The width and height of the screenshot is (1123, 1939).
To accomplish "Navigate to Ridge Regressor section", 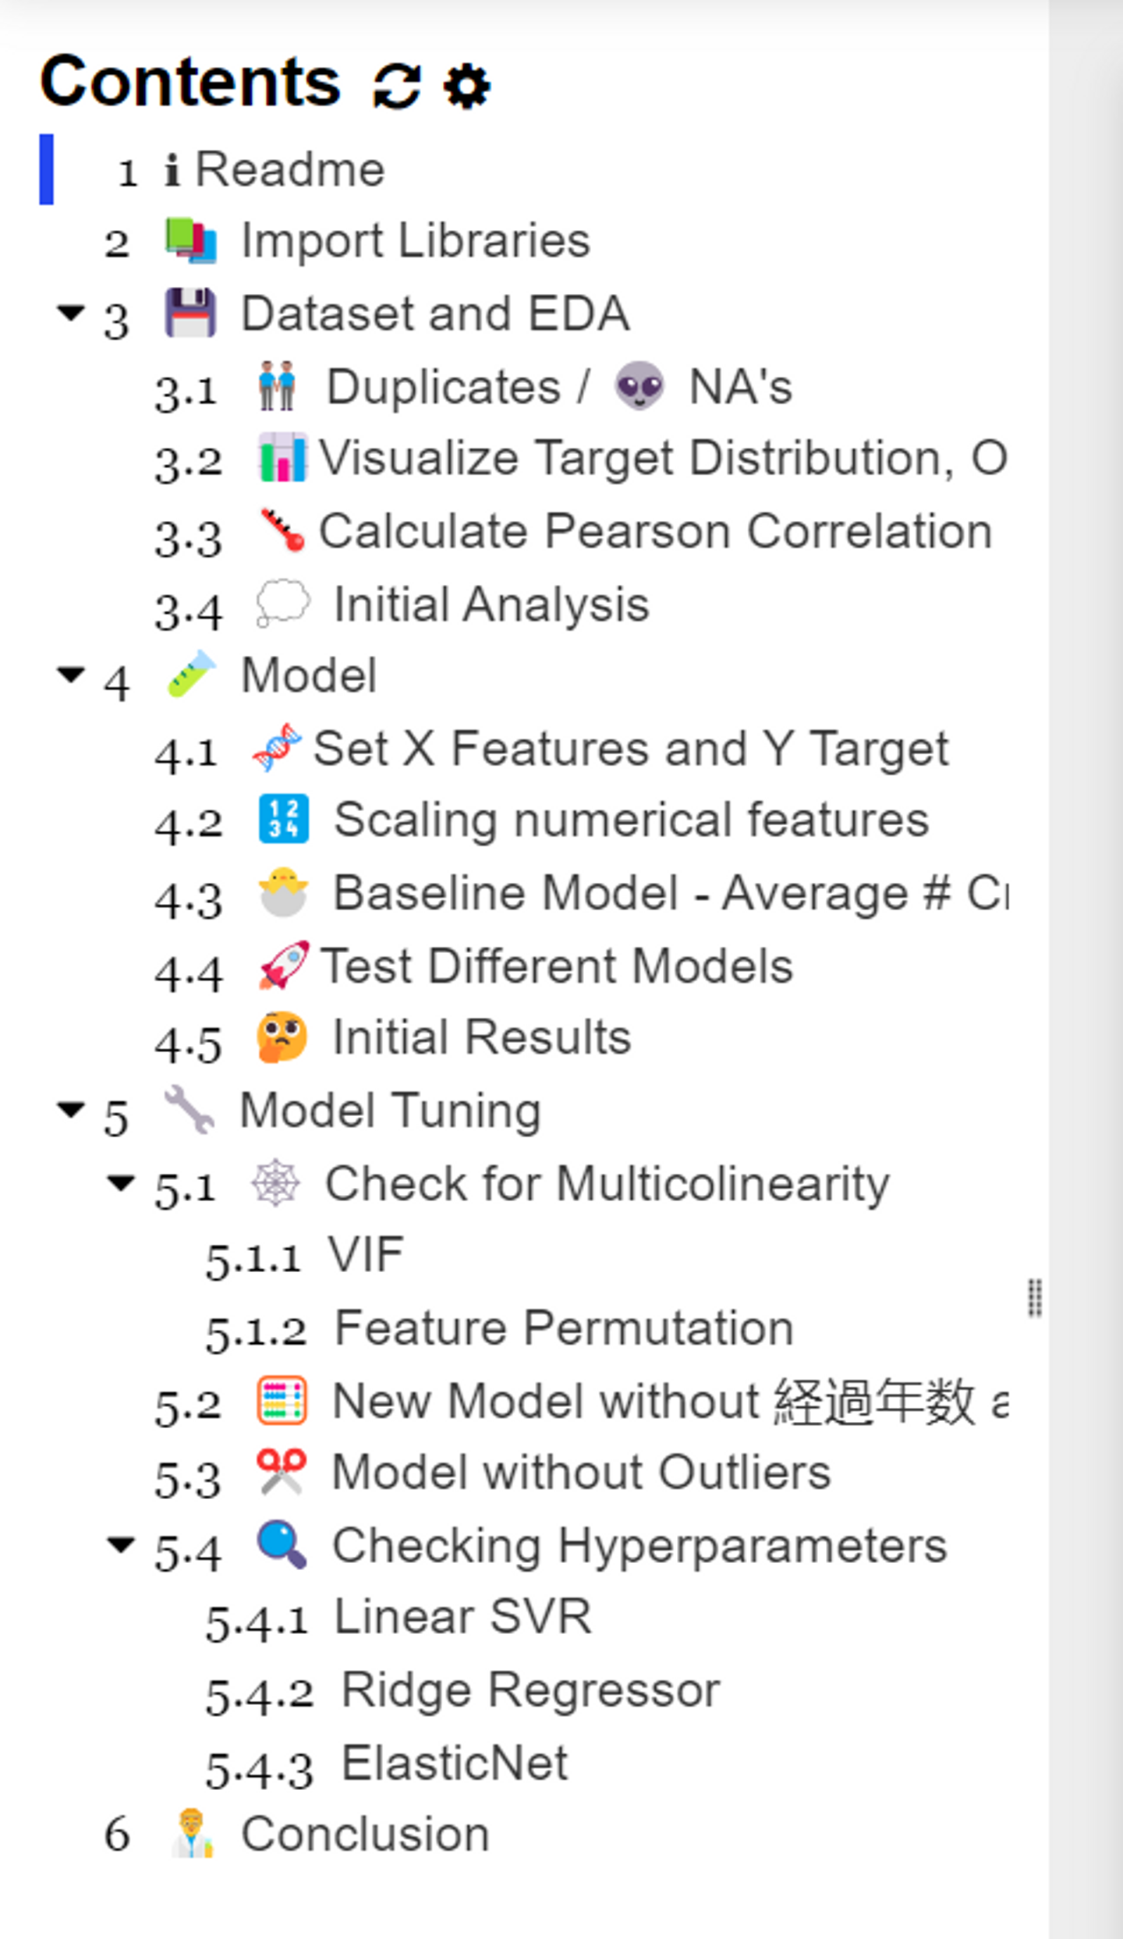I will (x=530, y=1690).
